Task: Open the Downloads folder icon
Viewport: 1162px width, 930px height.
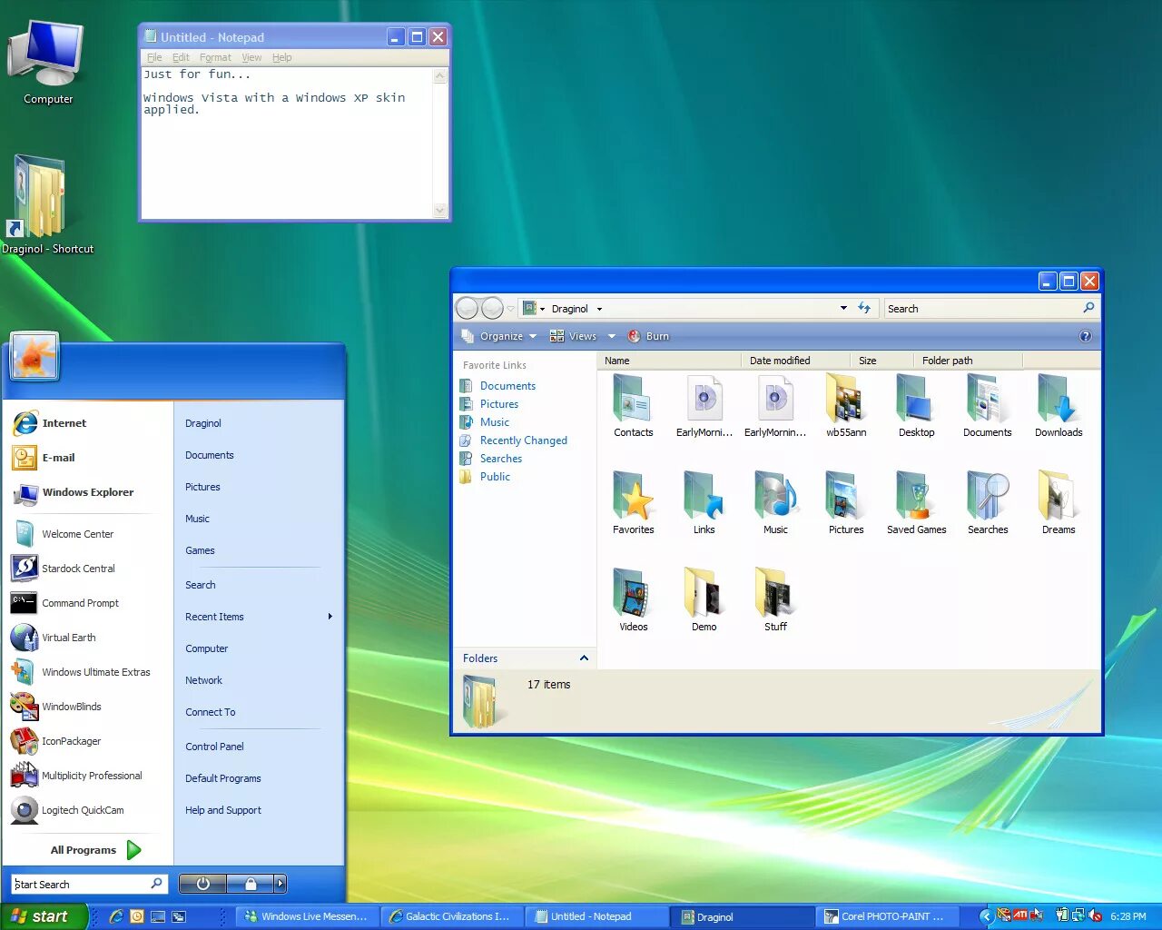Action: tap(1059, 406)
